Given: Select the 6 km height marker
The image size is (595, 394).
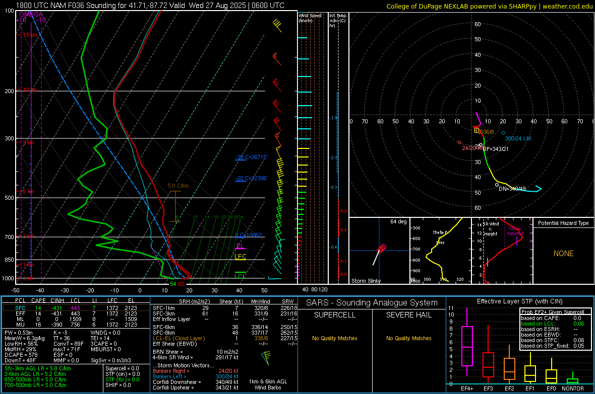Looking at the screenshot, I should click(28, 191).
